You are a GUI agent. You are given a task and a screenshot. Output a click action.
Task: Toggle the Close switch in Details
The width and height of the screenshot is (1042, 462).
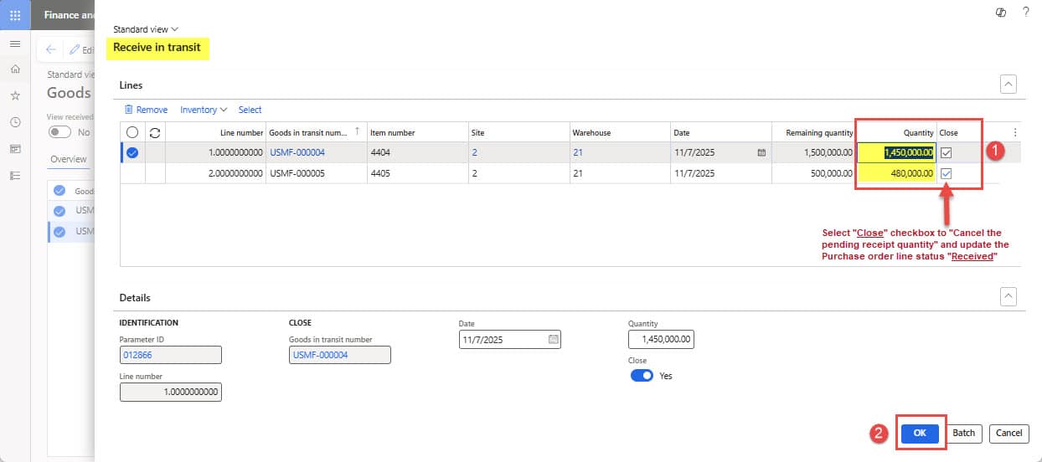[x=642, y=376]
